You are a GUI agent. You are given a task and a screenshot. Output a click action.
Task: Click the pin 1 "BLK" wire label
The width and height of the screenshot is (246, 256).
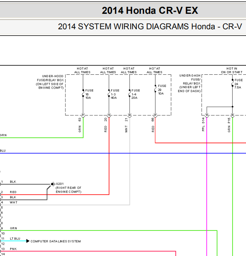(13, 182)
